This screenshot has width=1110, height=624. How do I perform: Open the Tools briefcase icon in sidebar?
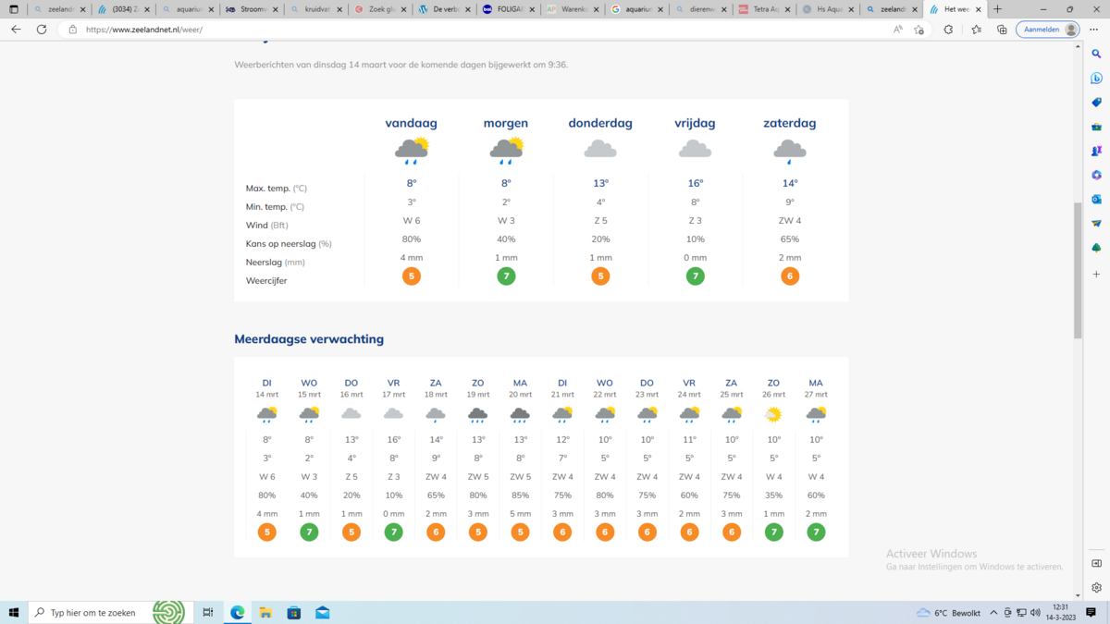coord(1096,127)
